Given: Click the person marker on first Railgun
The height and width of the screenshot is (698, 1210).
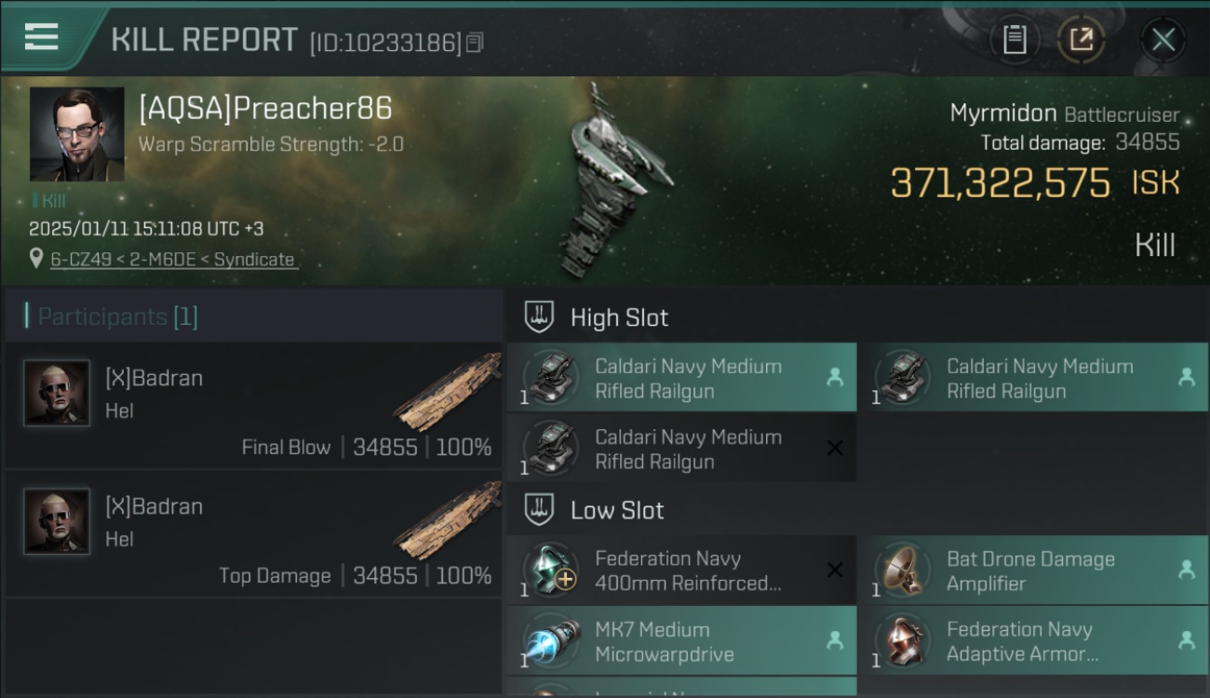Looking at the screenshot, I should [x=835, y=378].
